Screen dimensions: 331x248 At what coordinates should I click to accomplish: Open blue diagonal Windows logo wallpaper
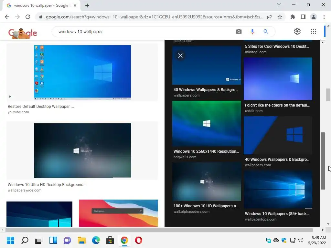click(x=278, y=135)
